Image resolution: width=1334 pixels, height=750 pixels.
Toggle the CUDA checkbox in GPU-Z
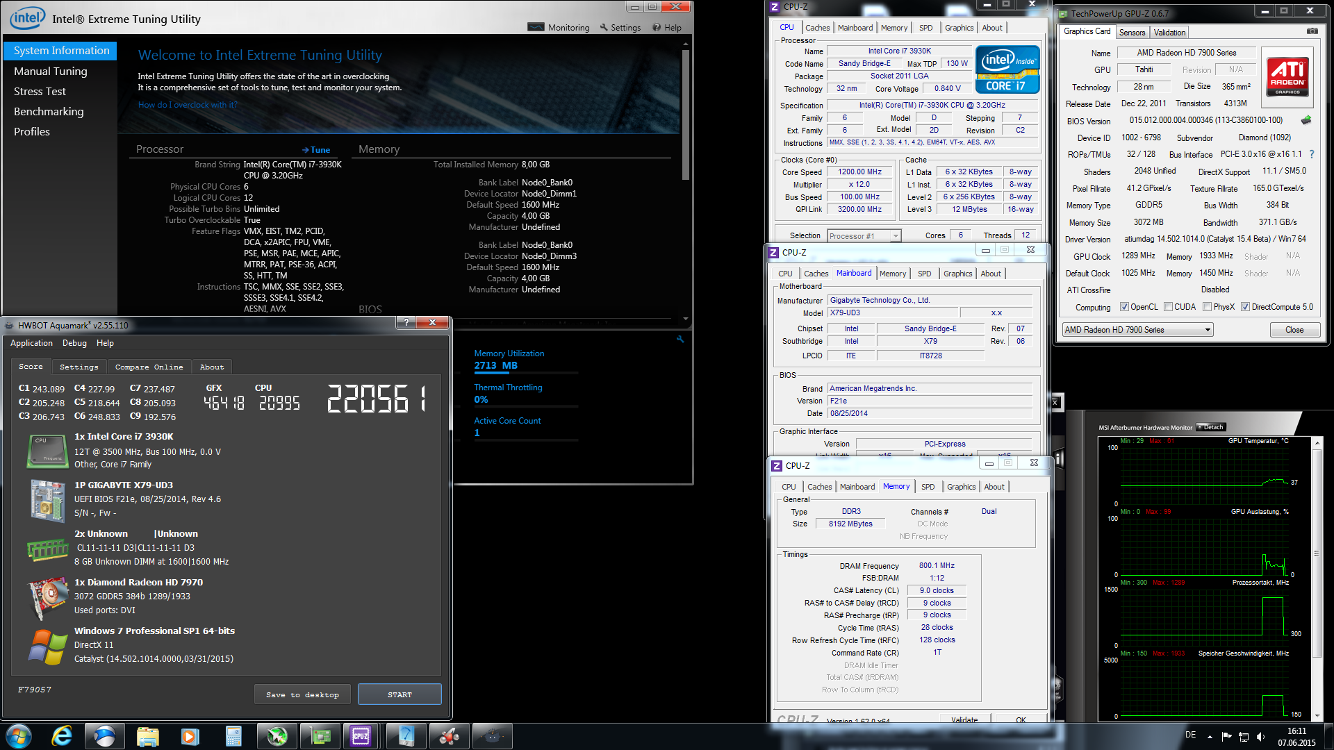[1168, 307]
